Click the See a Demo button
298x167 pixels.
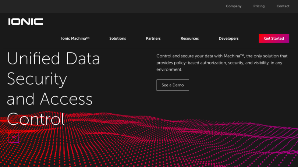click(x=173, y=85)
